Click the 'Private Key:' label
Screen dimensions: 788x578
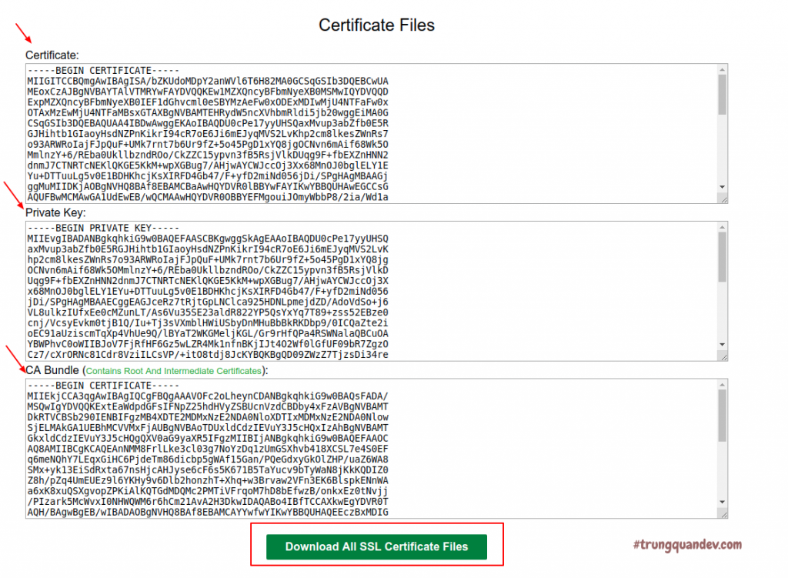[x=55, y=212]
